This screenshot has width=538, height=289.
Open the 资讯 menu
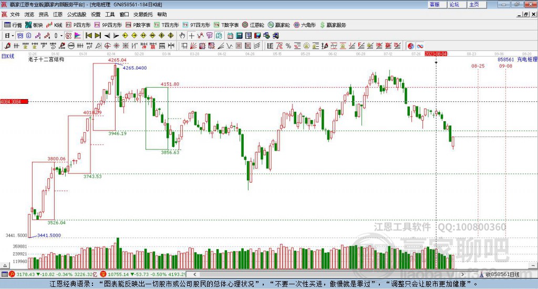[43, 14]
